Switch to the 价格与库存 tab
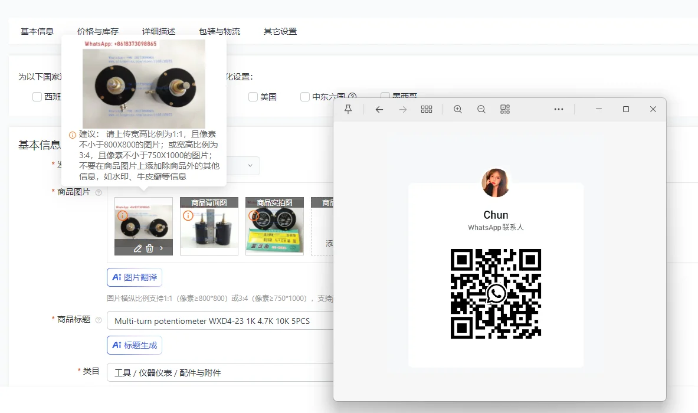This screenshot has height=413, width=698. (98, 31)
